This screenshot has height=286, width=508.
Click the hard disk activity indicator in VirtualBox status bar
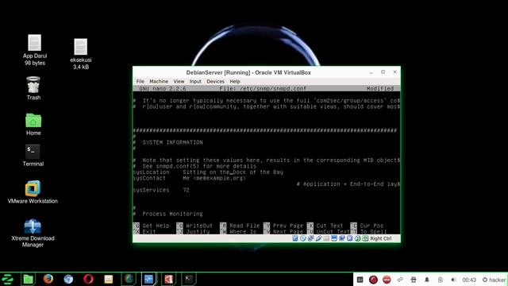[x=294, y=238]
